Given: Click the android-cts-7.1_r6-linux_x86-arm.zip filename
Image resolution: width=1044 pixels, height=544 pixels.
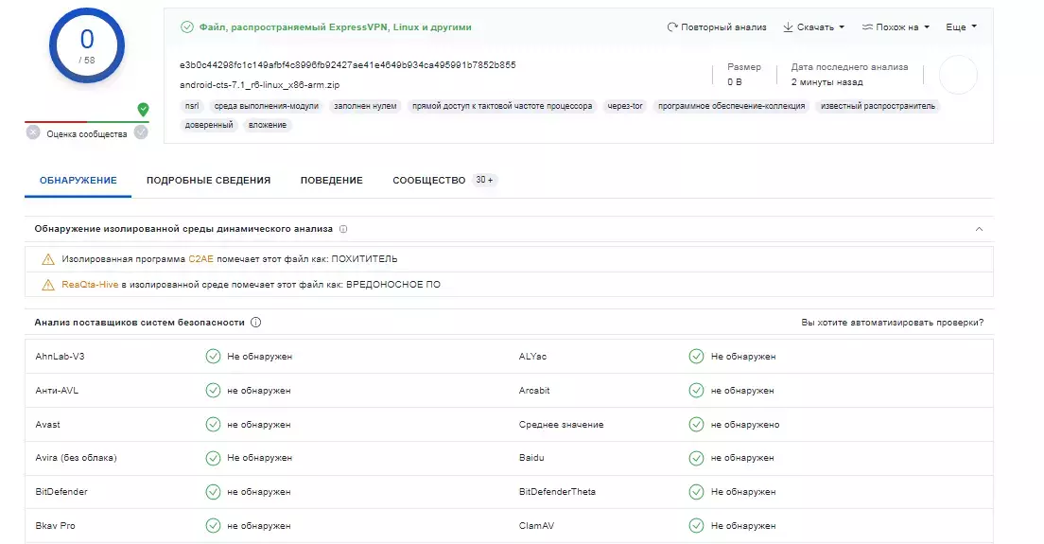Looking at the screenshot, I should [260, 85].
